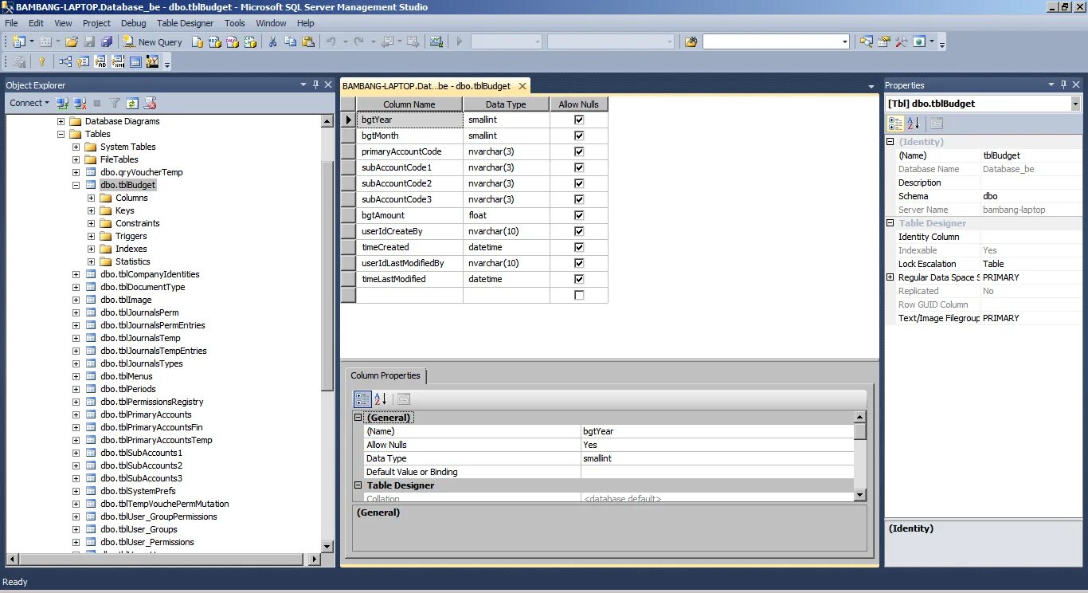Click the Manage XML Indexes icon
Screen dimensions: 1088x593
(118, 61)
